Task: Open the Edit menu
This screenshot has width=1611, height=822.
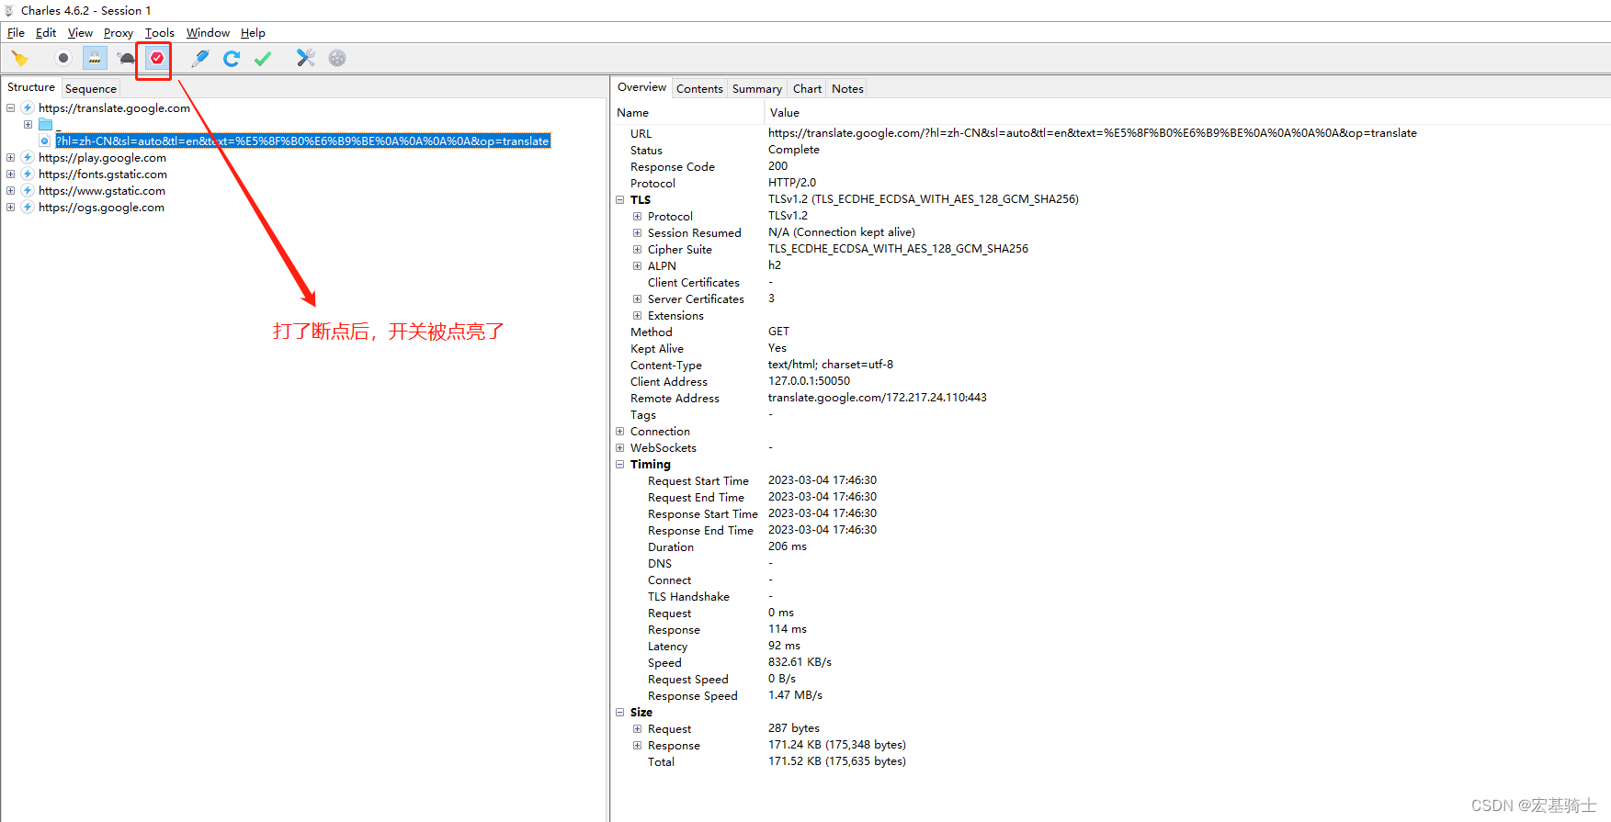Action: (x=46, y=33)
